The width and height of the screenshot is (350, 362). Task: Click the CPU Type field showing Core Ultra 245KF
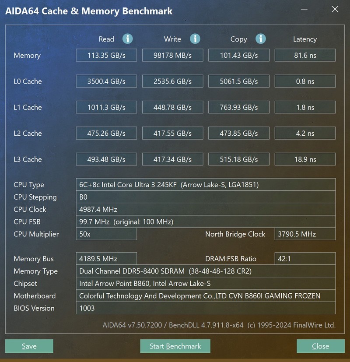206,184
